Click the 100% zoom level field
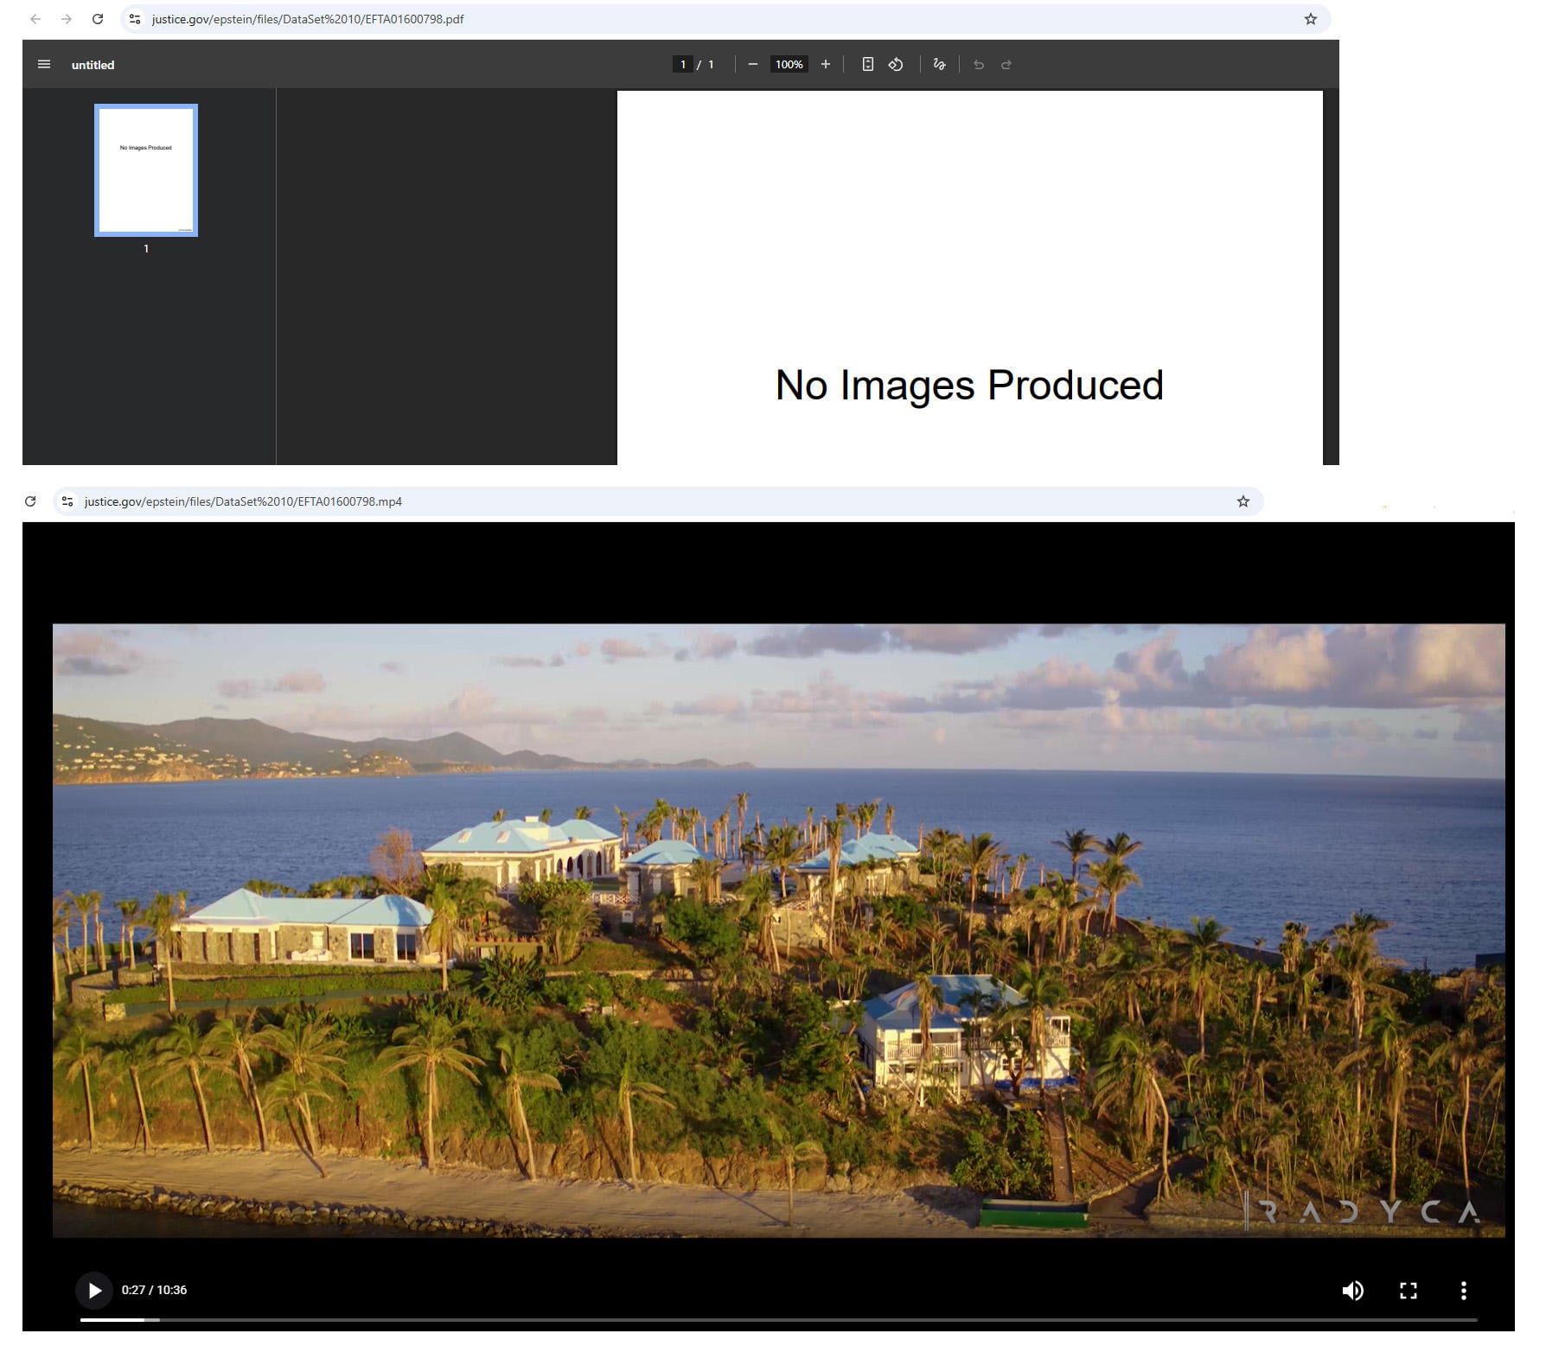This screenshot has width=1546, height=1359. pyautogui.click(x=789, y=65)
